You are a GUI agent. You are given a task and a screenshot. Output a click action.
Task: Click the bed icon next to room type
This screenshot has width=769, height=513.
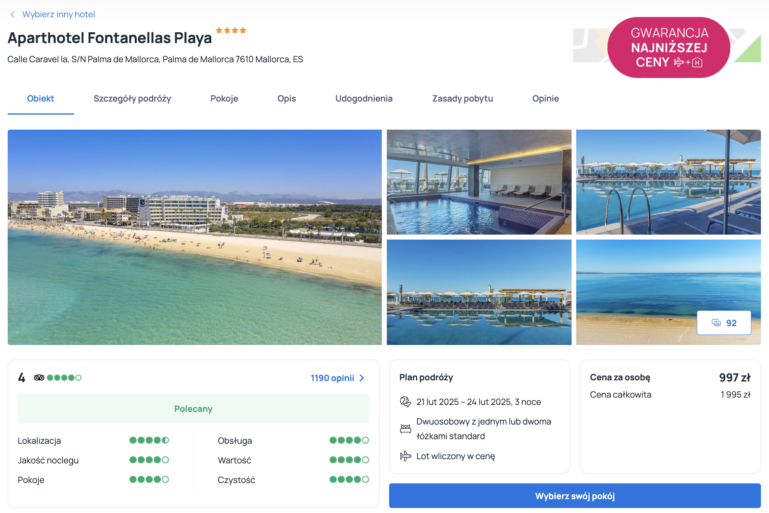(x=405, y=429)
